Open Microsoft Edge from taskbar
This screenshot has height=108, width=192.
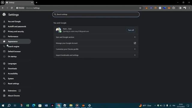[x=34, y=105]
